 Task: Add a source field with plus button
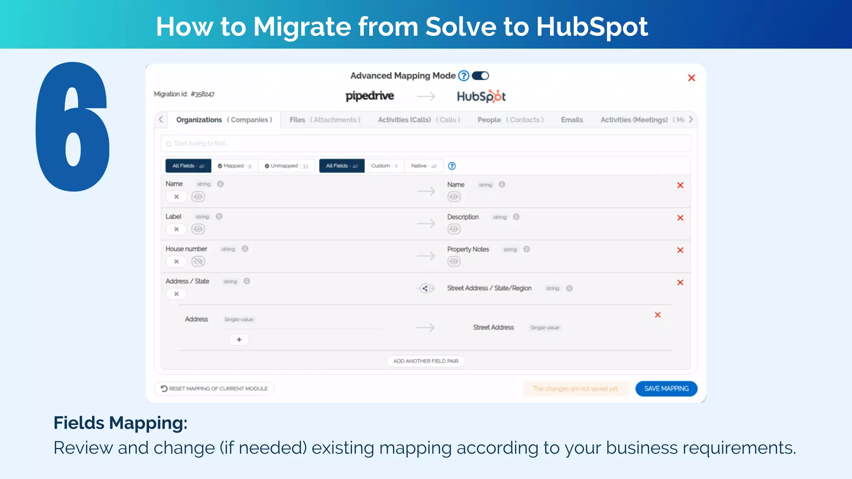tap(239, 340)
